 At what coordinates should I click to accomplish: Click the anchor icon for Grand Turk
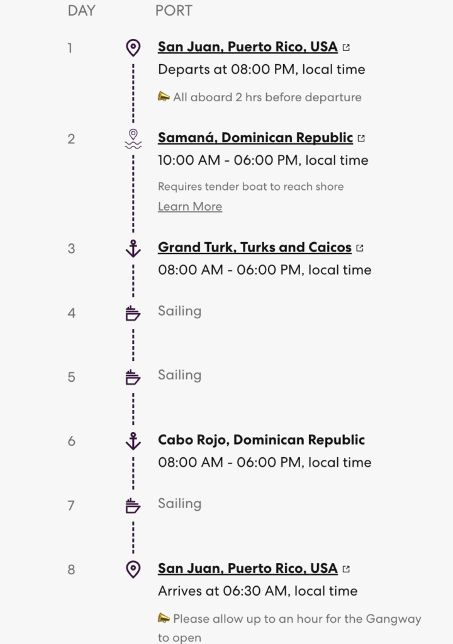pyautogui.click(x=133, y=248)
